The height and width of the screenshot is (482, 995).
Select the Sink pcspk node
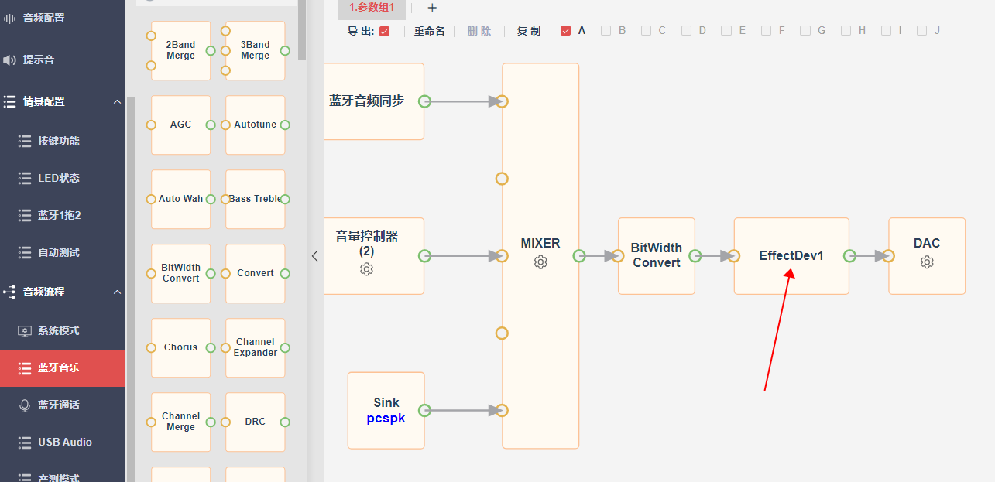pyautogui.click(x=386, y=410)
